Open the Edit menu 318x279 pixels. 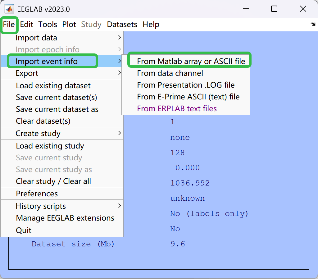27,24
